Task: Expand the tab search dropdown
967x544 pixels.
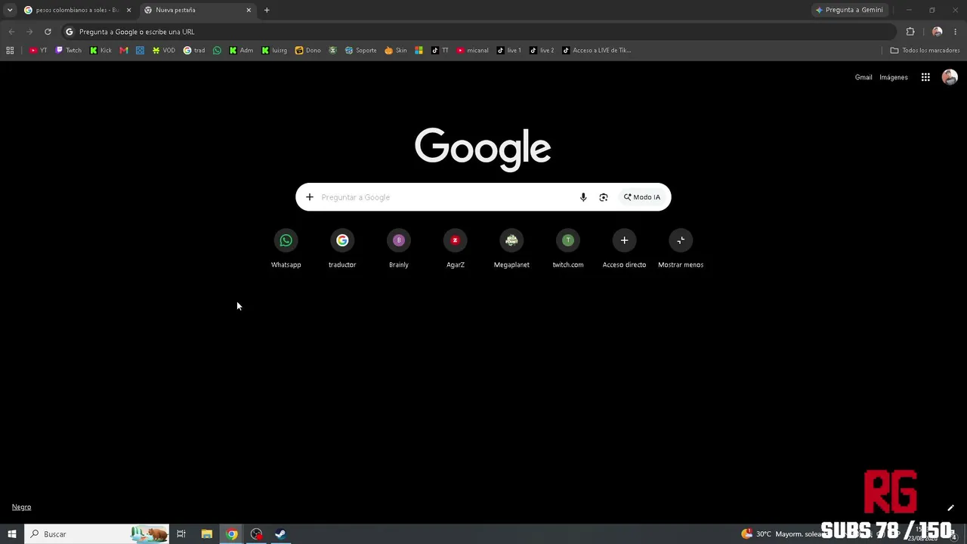Action: [10, 10]
